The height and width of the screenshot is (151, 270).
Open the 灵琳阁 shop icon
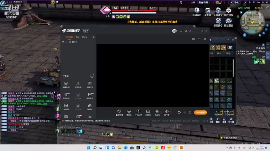coord(207,12)
